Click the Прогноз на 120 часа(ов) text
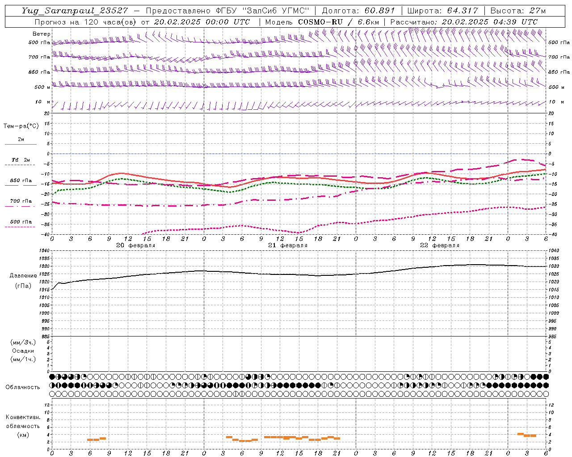Image resolution: width=572 pixels, height=457 pixels. pos(86,22)
